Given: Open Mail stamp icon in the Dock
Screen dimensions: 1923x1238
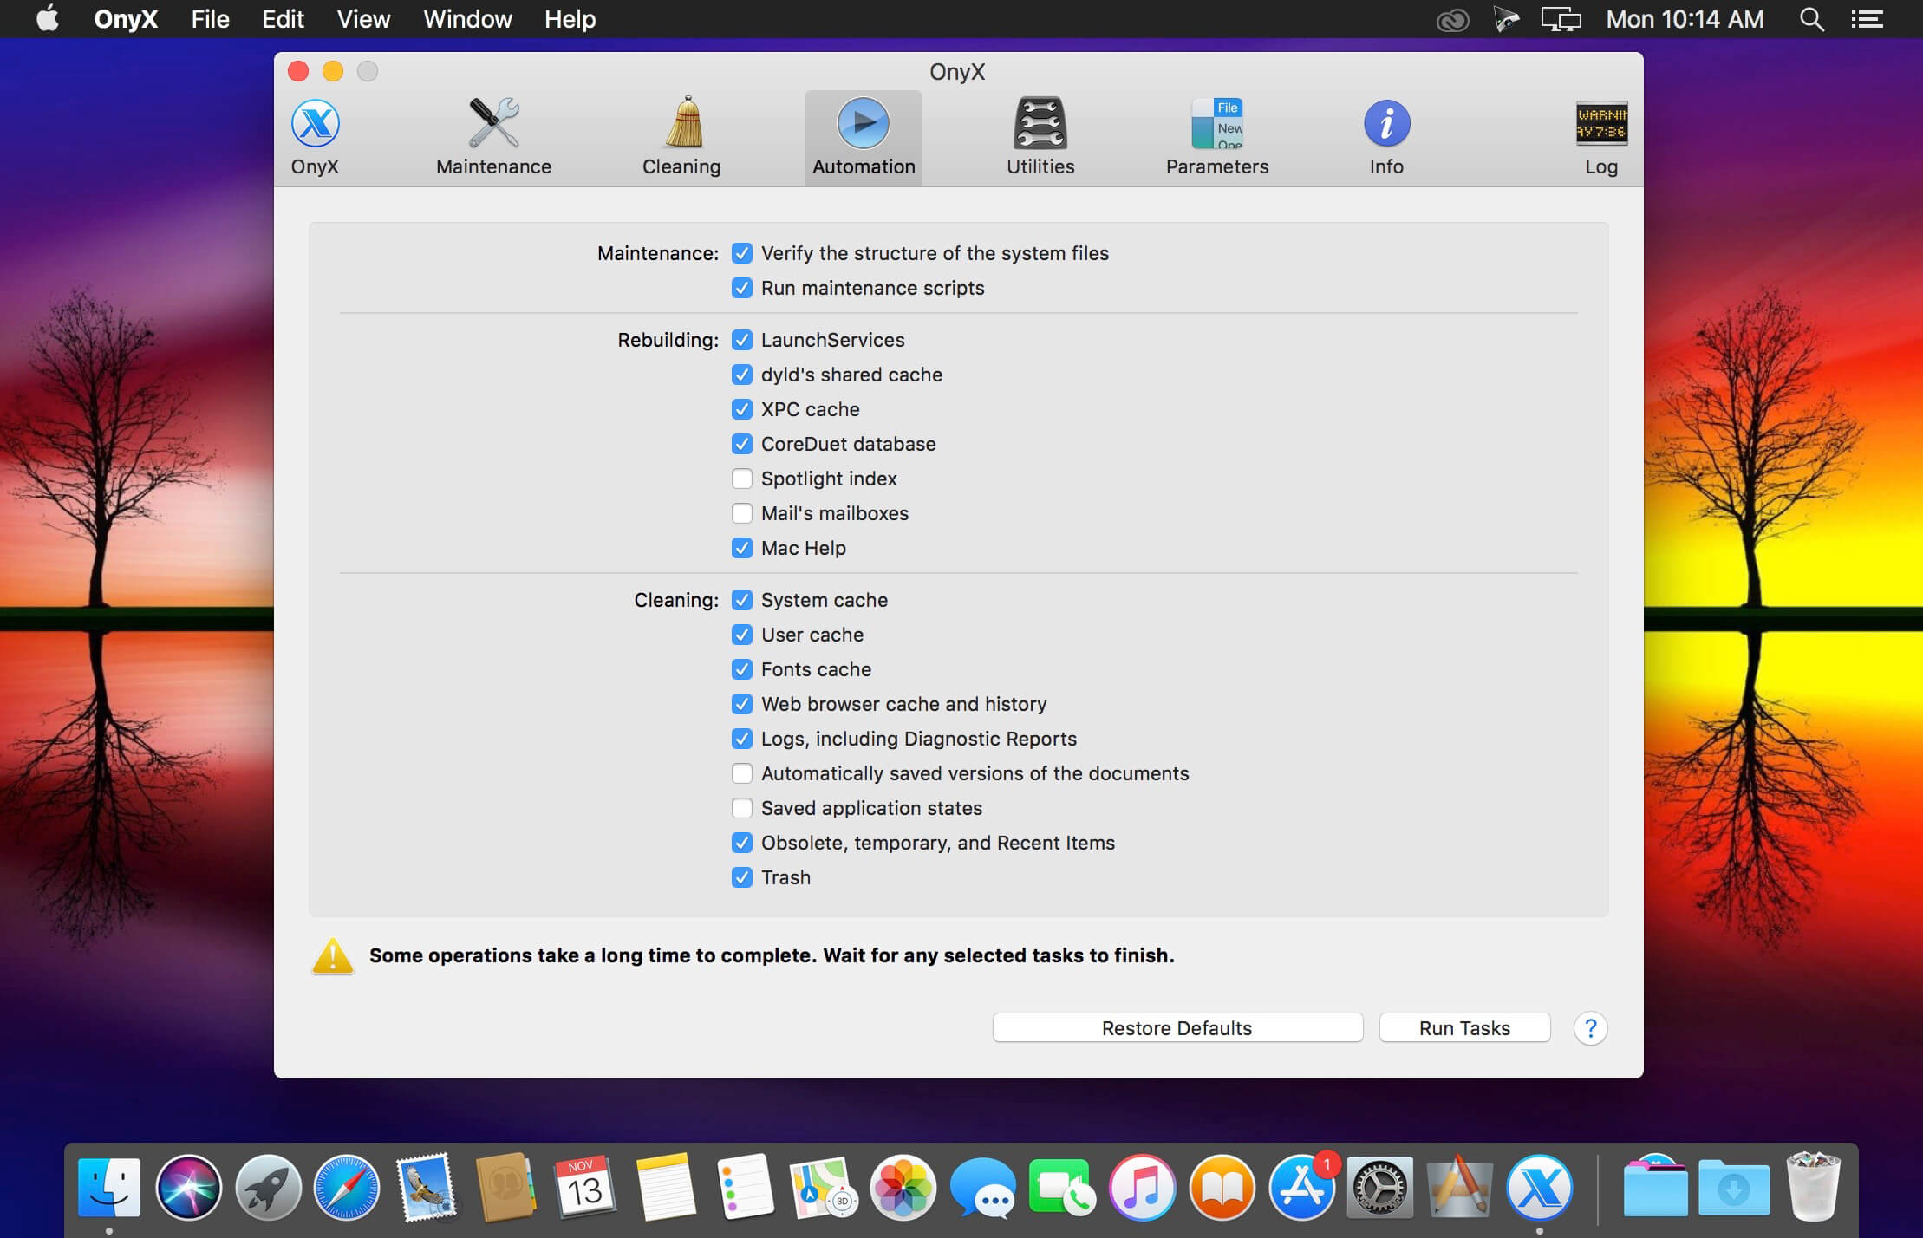Looking at the screenshot, I should (427, 1187).
